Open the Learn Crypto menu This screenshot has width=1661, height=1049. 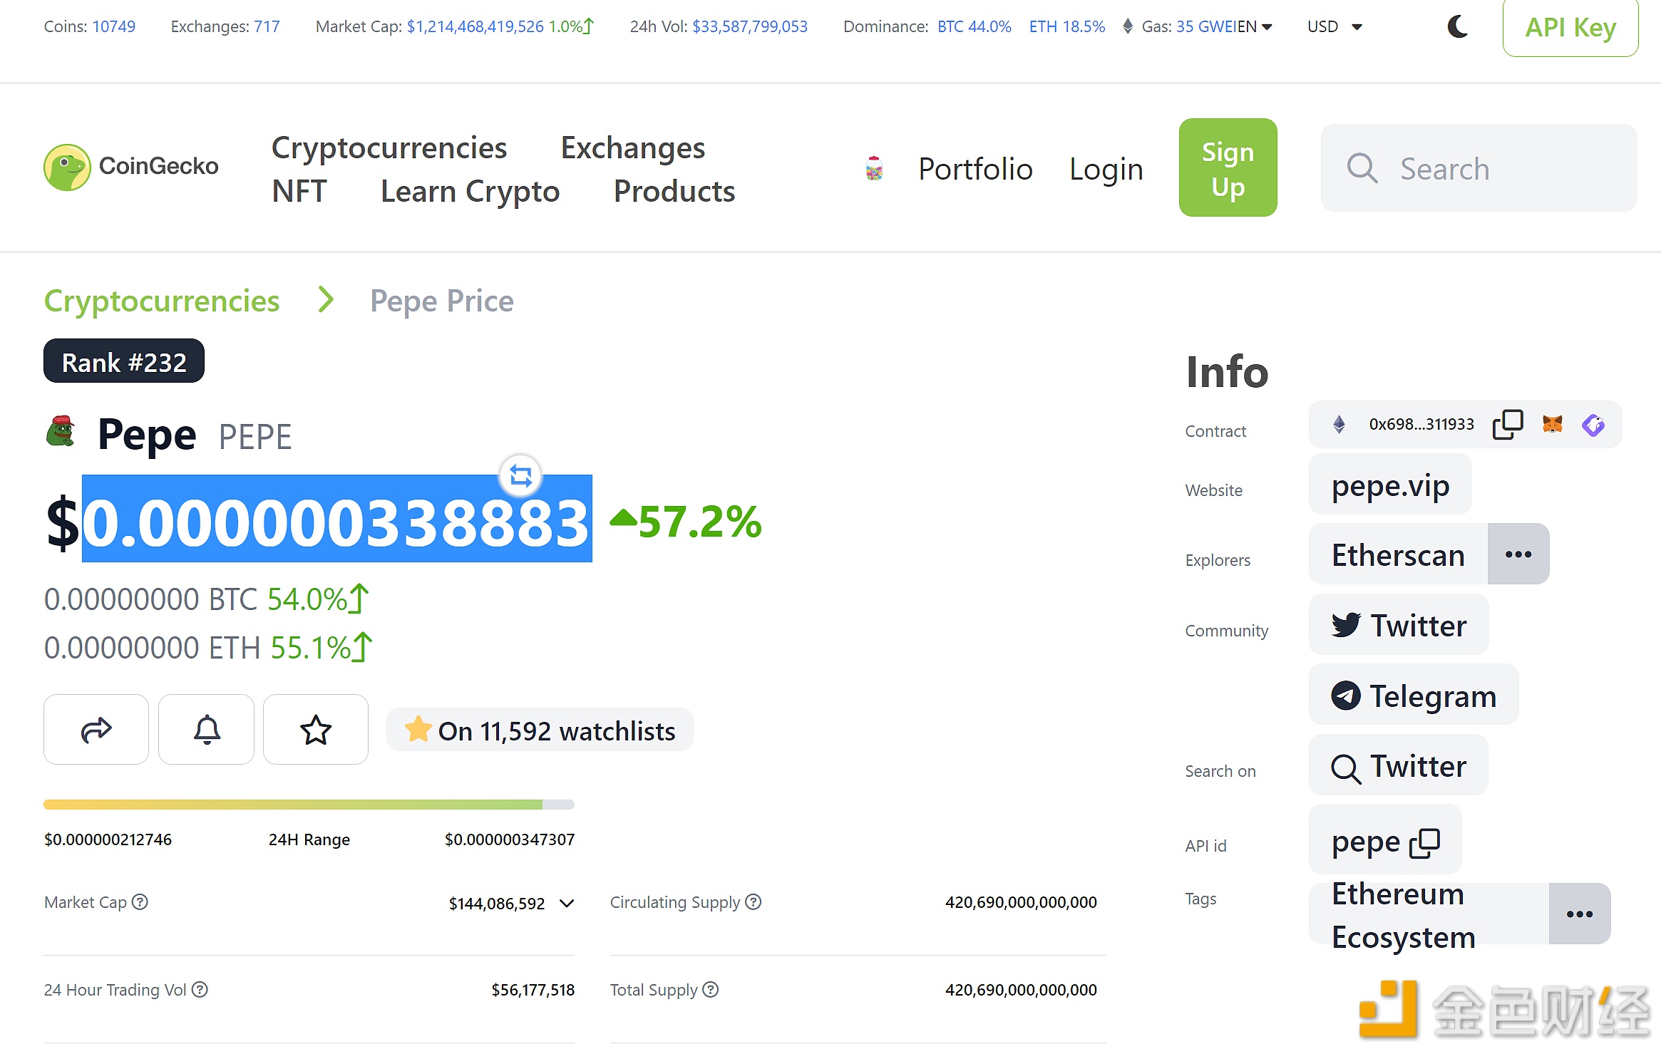pos(470,191)
